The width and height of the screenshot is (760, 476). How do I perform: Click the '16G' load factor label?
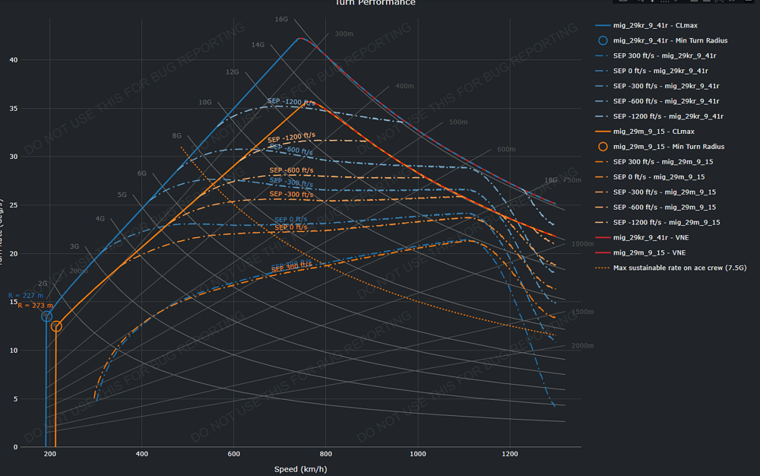[x=282, y=19]
